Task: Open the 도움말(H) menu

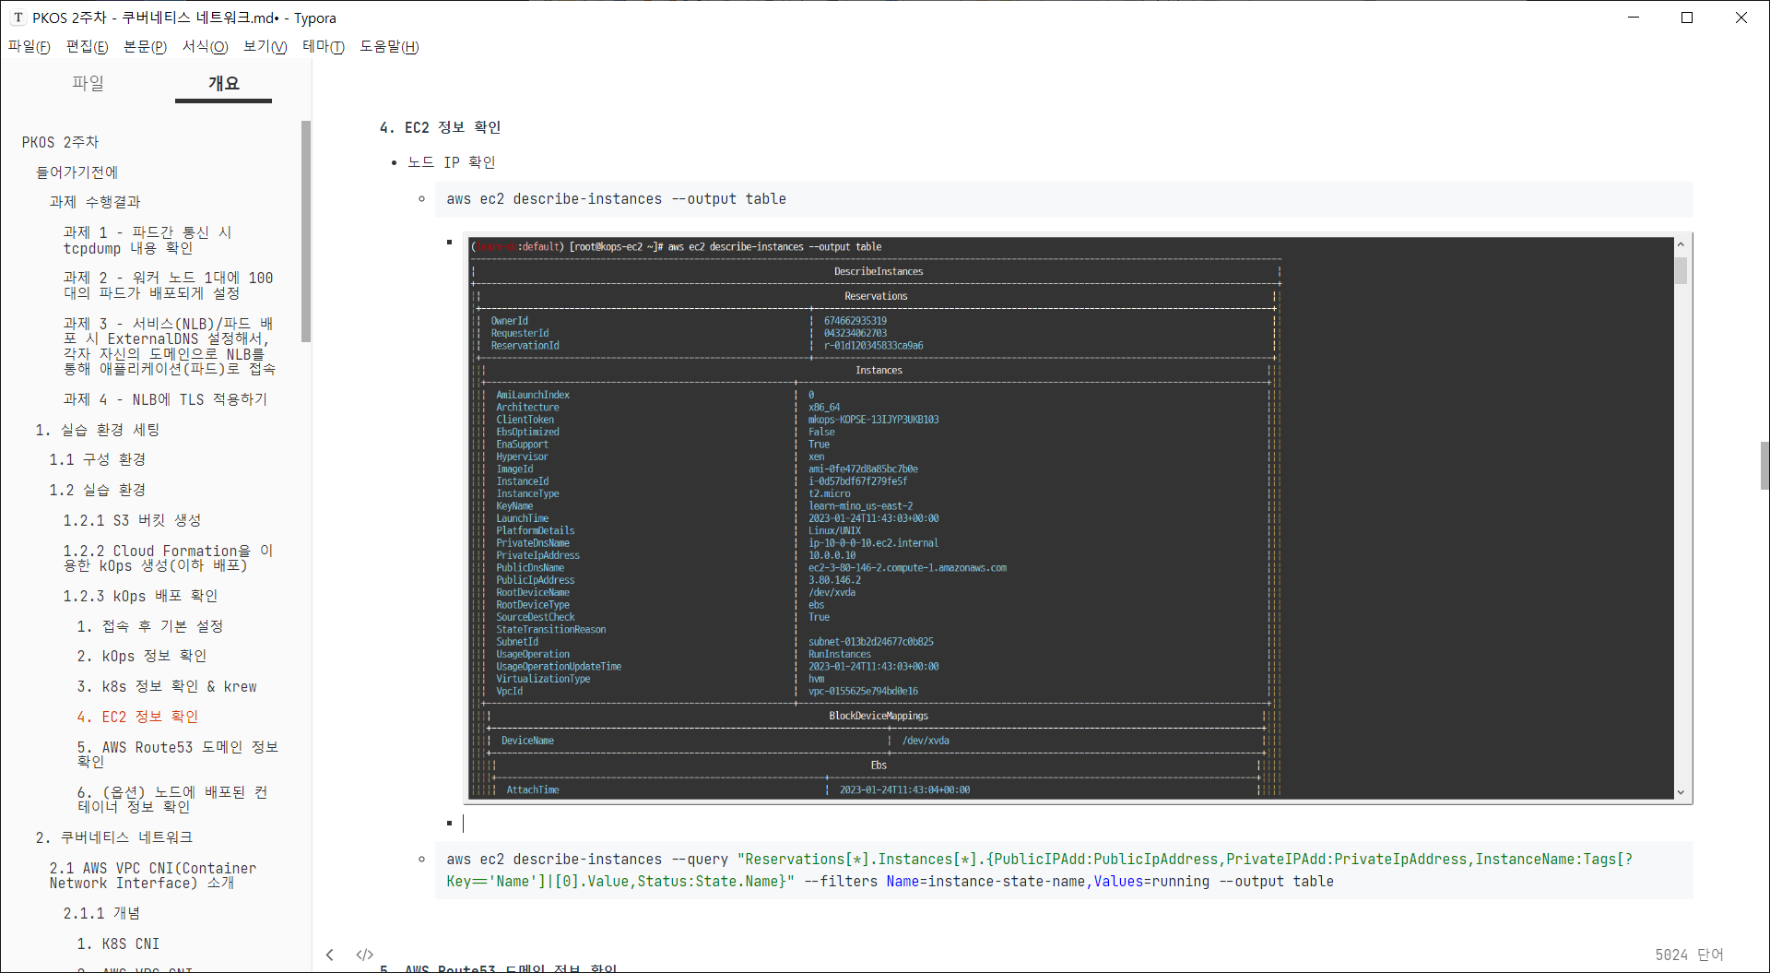Action: tap(389, 47)
